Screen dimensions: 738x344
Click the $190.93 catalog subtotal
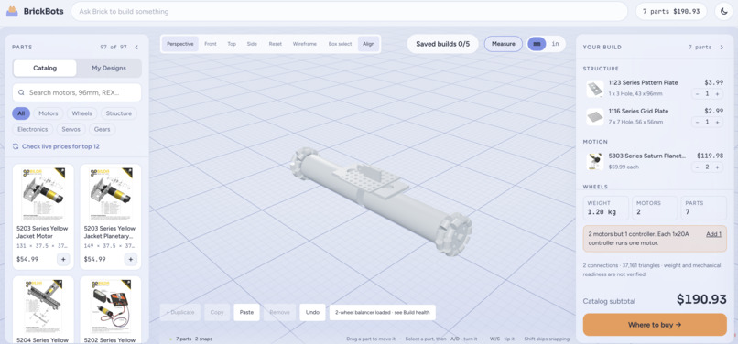[x=701, y=299]
